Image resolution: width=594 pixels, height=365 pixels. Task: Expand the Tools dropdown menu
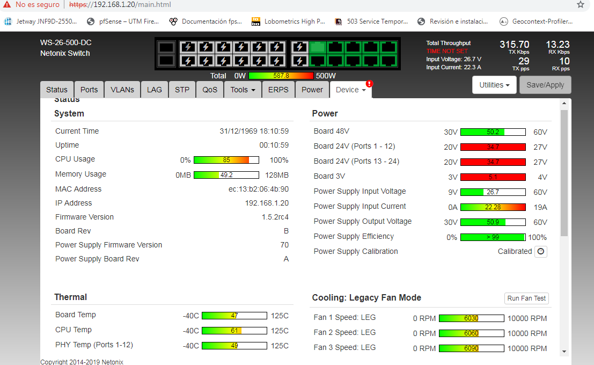pyautogui.click(x=243, y=90)
